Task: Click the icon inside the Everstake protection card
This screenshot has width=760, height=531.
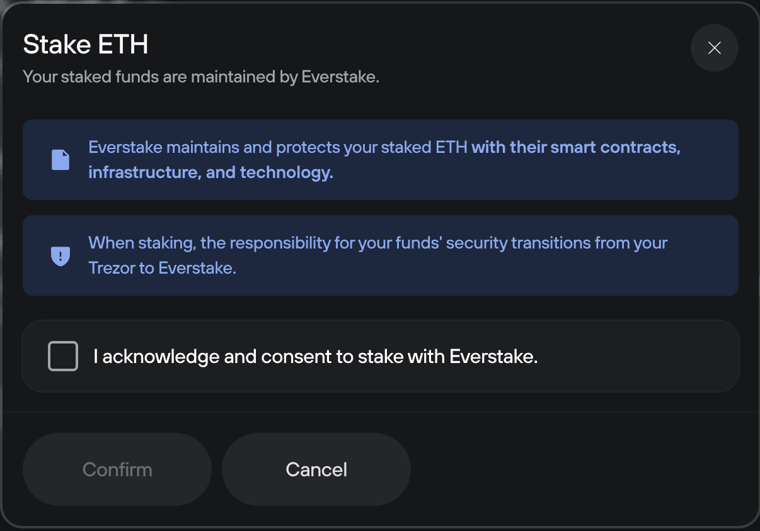Action: 60,159
